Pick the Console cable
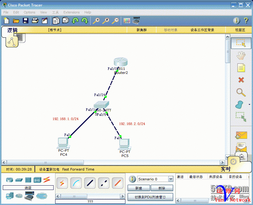The image size is (253, 205). 76,183
